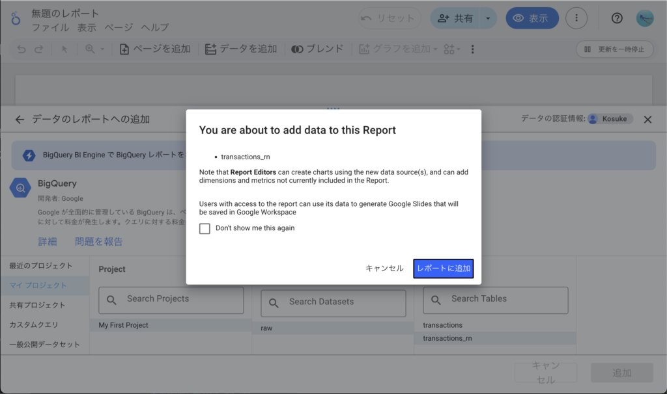Click the レポートに追加 button
The width and height of the screenshot is (667, 394).
tap(443, 269)
